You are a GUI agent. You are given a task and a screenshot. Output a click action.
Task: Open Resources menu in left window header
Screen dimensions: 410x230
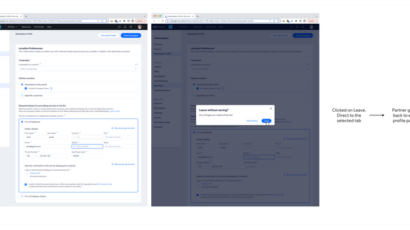(x=26, y=27)
